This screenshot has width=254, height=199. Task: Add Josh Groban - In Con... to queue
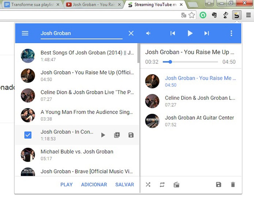pyautogui.click(x=117, y=135)
